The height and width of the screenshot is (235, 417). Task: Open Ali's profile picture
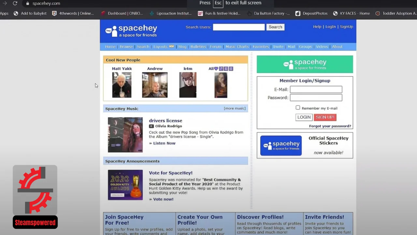pyautogui.click(x=221, y=85)
